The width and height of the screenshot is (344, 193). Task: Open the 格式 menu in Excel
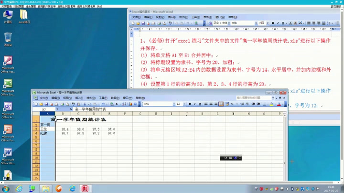[90, 98]
